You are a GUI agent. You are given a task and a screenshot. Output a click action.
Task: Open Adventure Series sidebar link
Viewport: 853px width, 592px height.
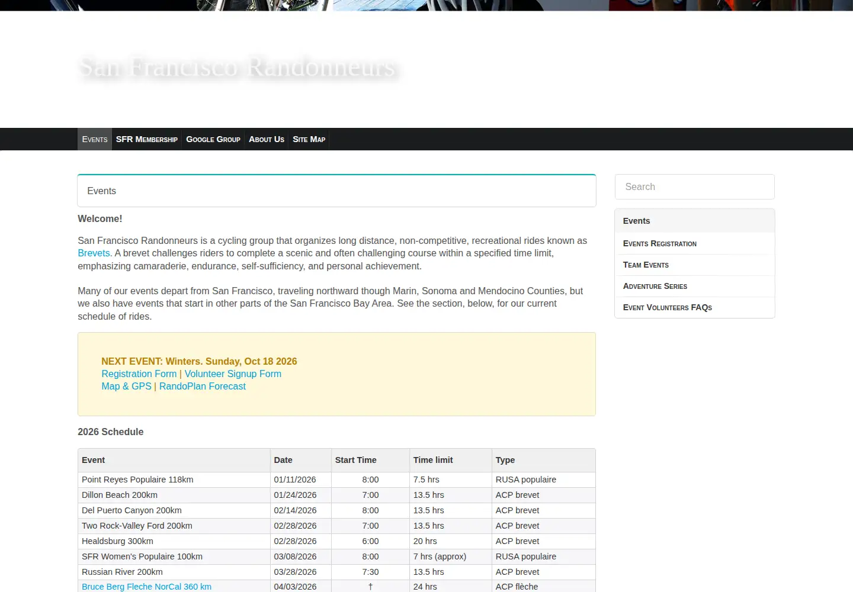(x=655, y=286)
